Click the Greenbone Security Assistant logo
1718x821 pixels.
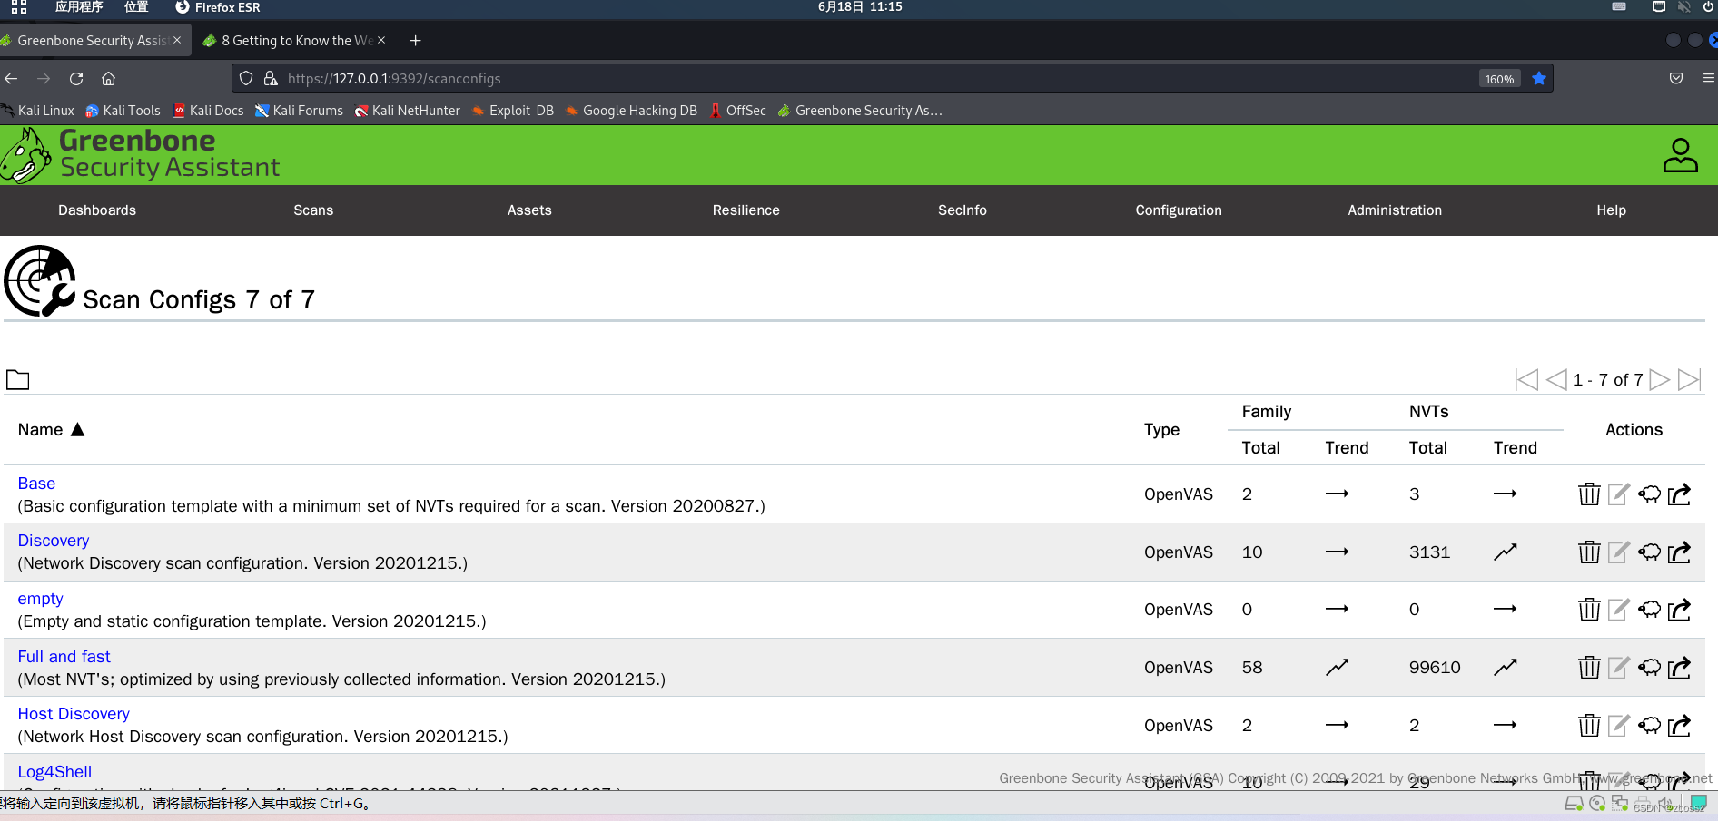[x=141, y=155]
